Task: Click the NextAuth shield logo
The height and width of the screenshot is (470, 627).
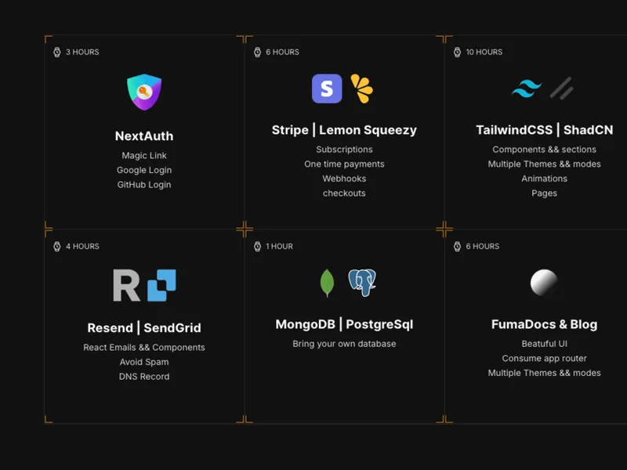Action: [x=144, y=92]
